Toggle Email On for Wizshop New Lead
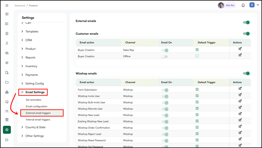The height and width of the screenshot is (148, 262). (165, 115)
